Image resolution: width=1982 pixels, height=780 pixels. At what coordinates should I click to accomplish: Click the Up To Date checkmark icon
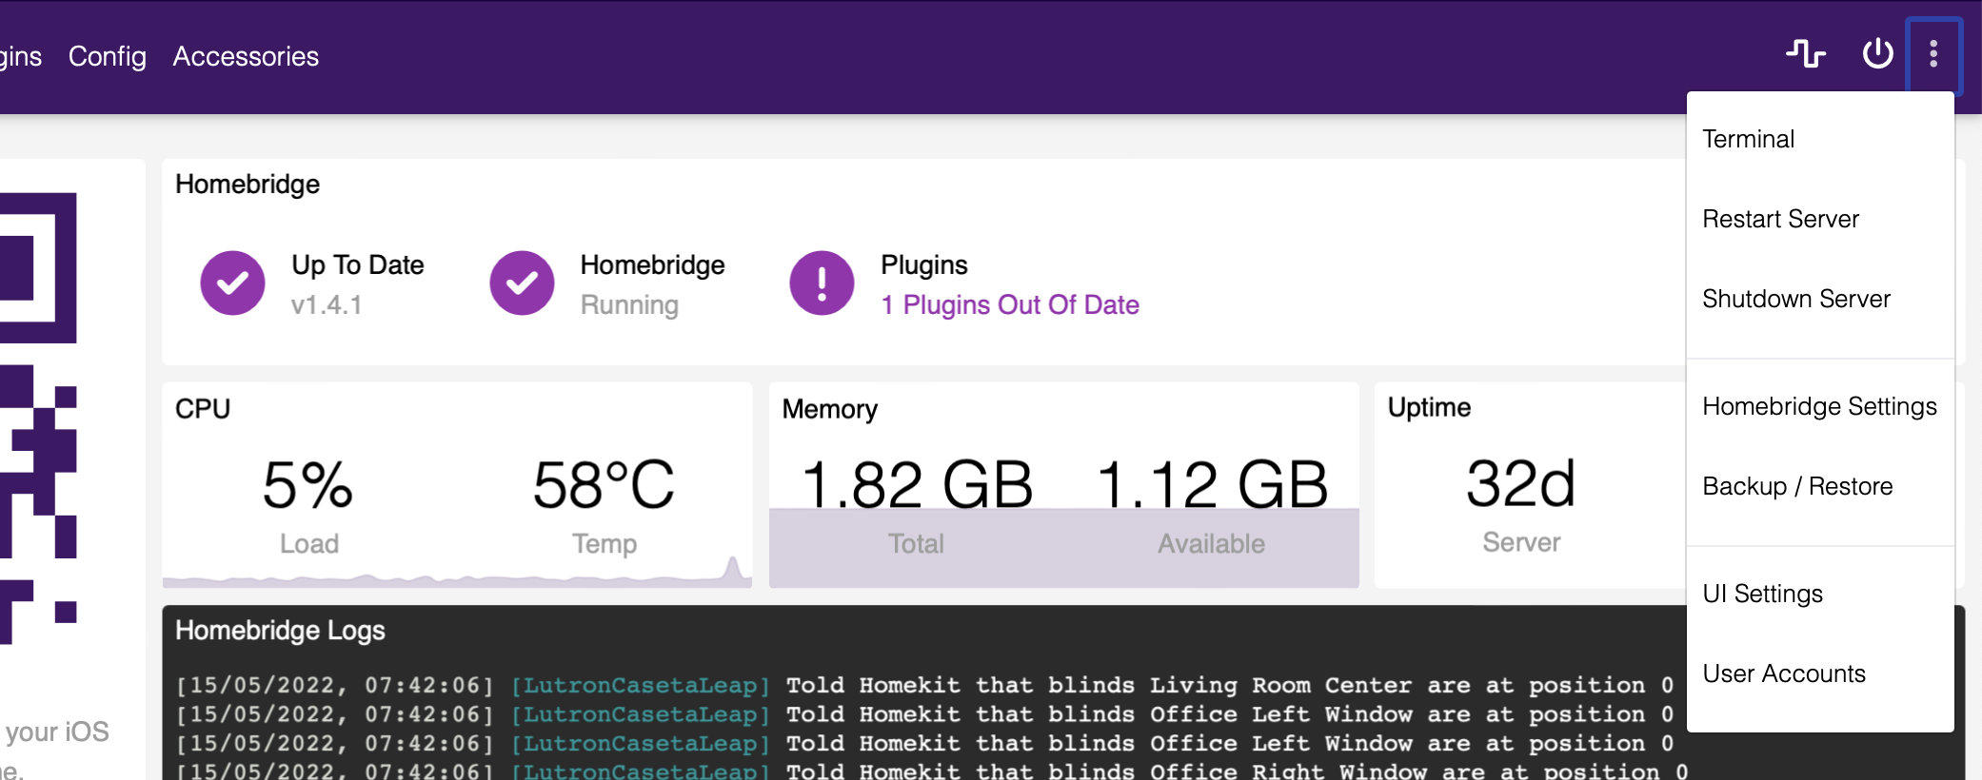pyautogui.click(x=232, y=283)
